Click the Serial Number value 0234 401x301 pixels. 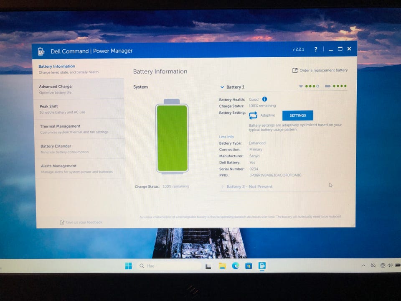point(254,169)
